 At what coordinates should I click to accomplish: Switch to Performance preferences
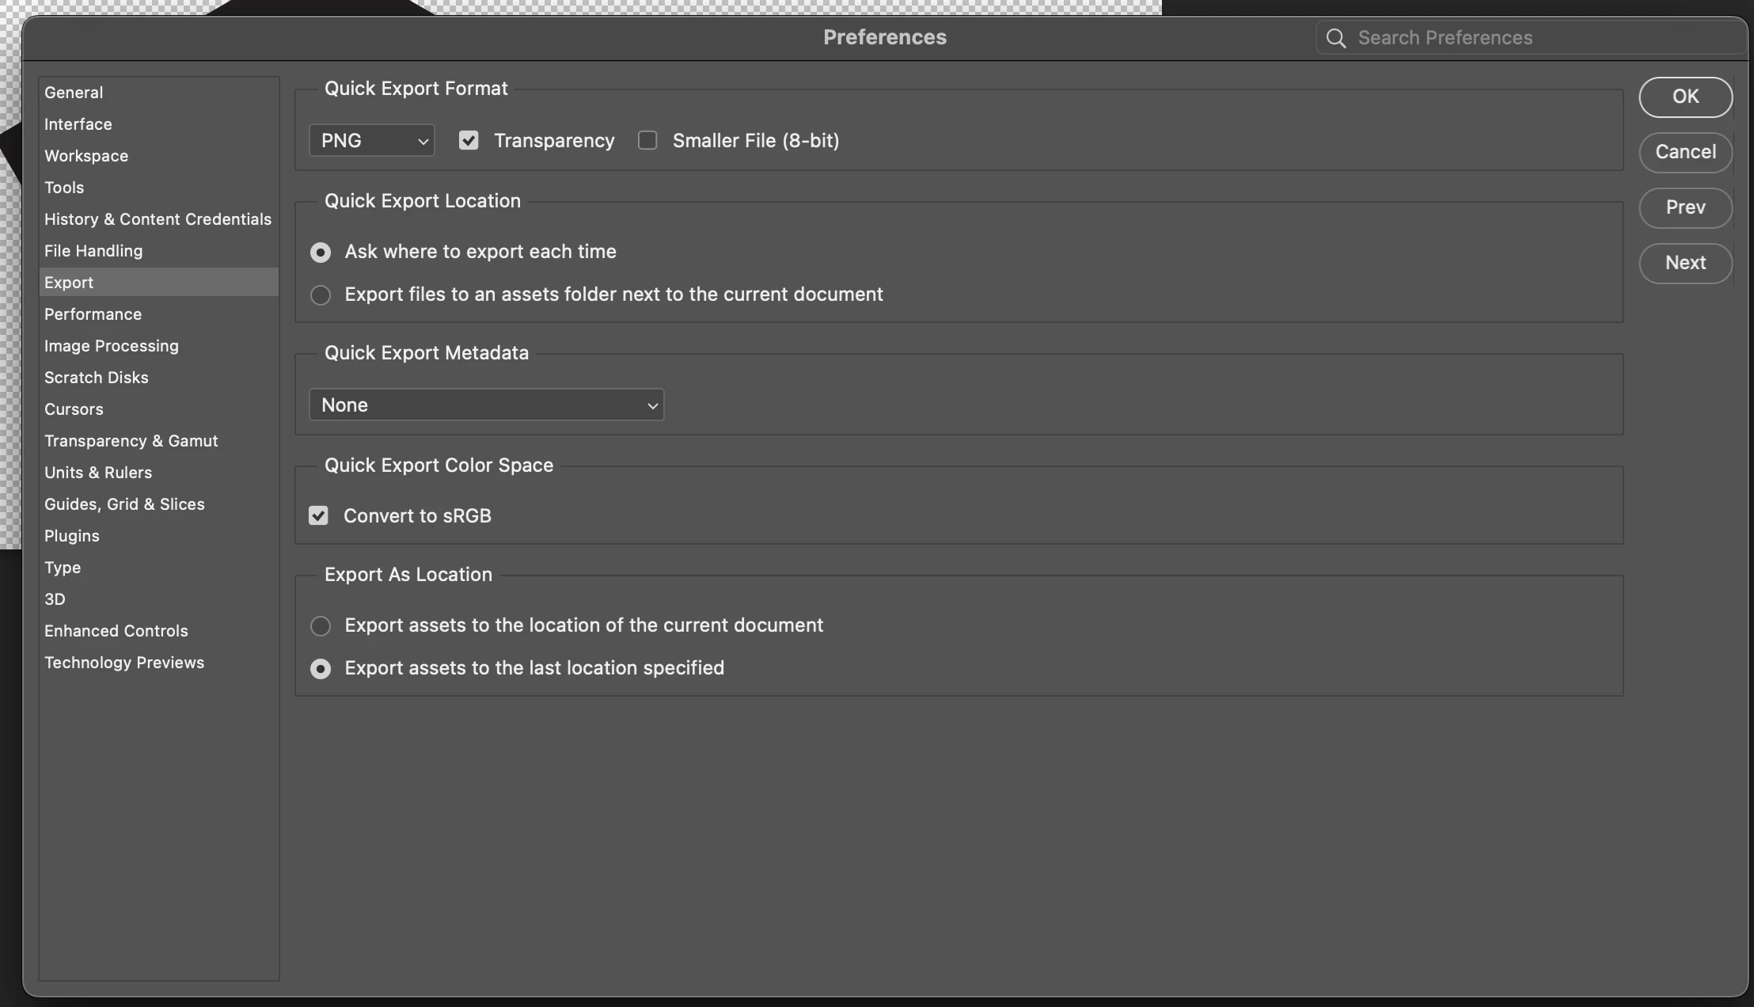click(x=93, y=314)
